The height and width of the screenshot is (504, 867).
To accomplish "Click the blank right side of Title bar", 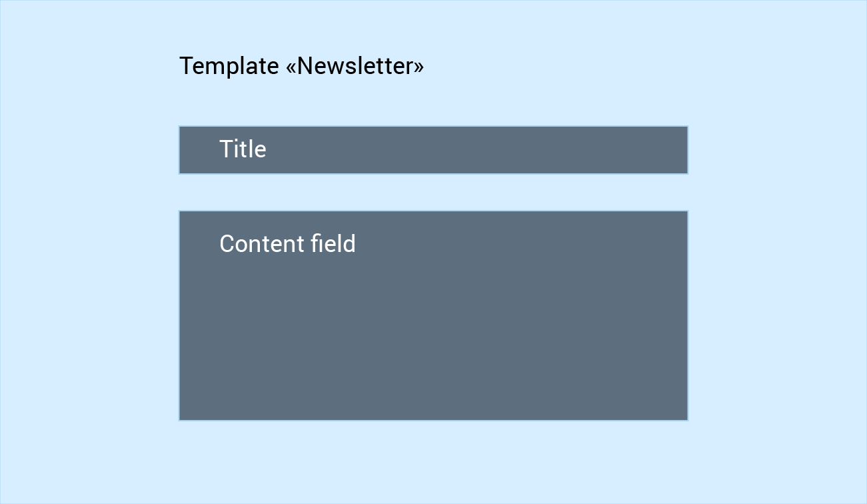I will [500, 150].
